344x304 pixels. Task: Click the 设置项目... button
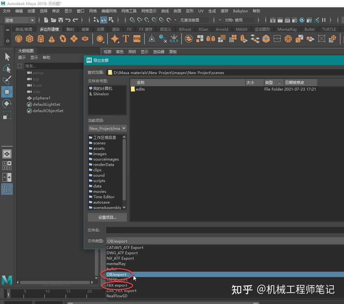(107, 218)
